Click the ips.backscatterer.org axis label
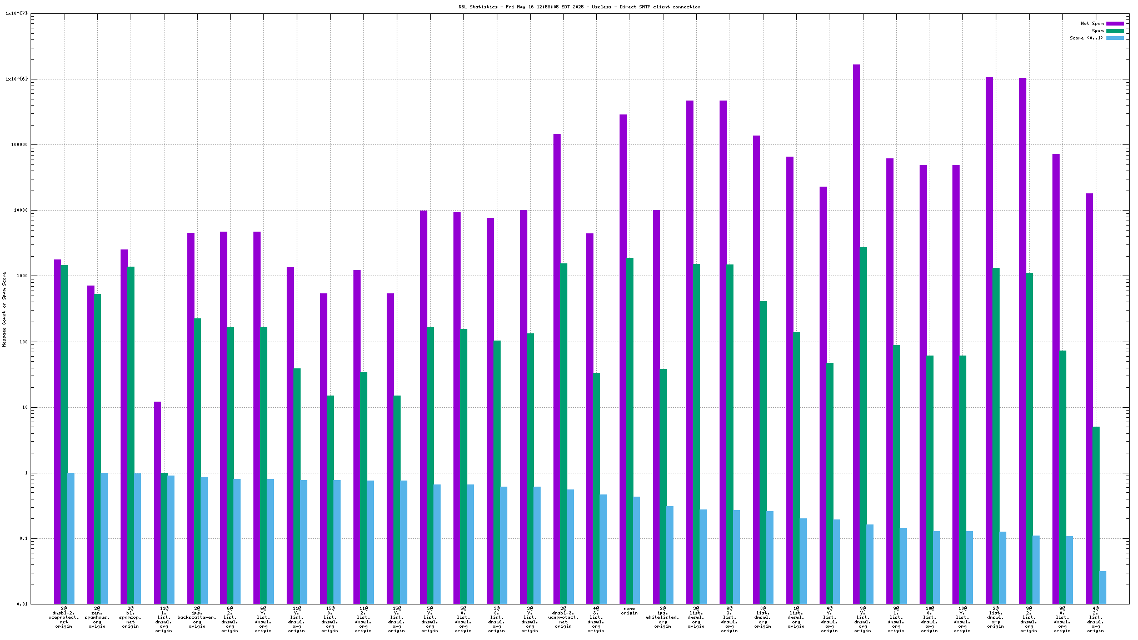This screenshot has width=1138, height=640. click(x=197, y=617)
